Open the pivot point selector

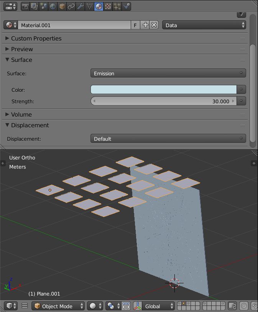pos(113,306)
